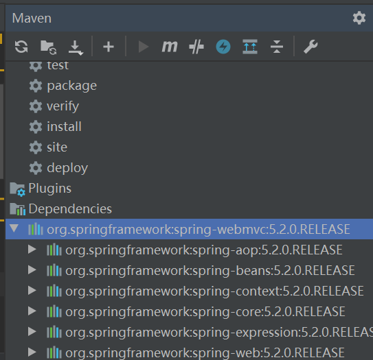Collapse all tree nodes
This screenshot has width=373, height=360.
(x=277, y=47)
